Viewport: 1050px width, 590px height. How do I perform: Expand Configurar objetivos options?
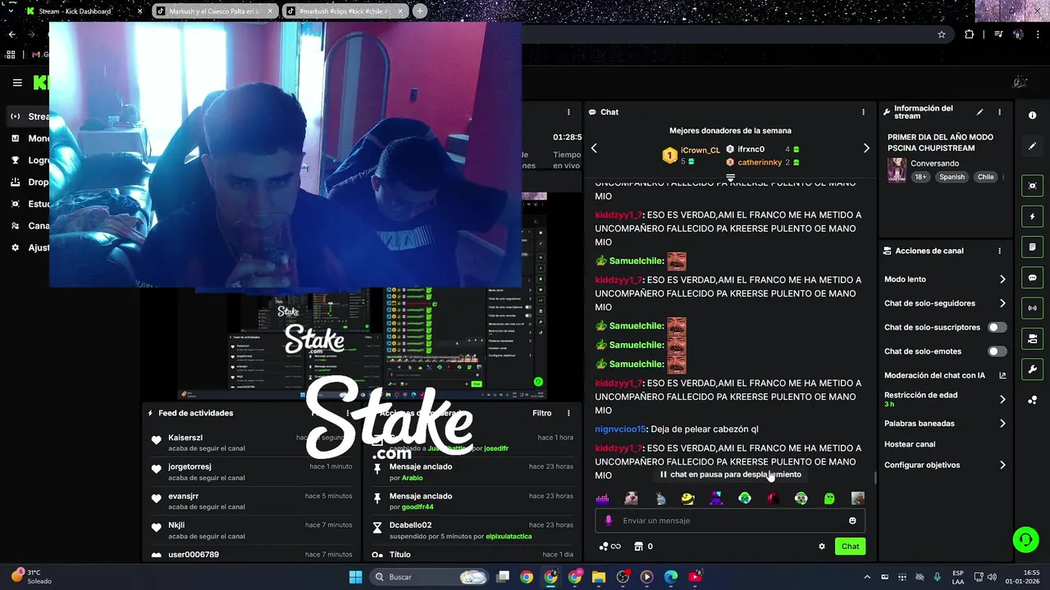1002,465
